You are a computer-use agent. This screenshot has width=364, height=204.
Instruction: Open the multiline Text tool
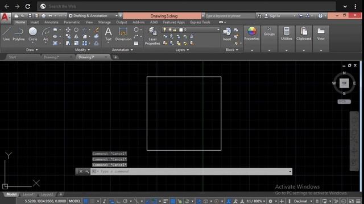coord(108,34)
